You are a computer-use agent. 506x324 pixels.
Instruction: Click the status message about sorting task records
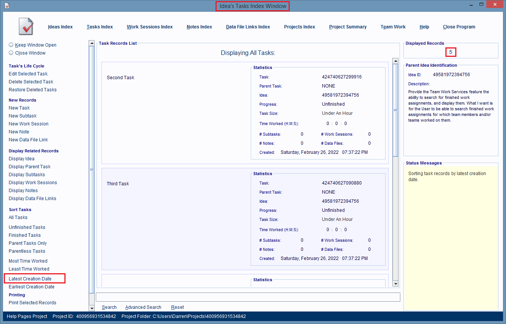coord(447,177)
